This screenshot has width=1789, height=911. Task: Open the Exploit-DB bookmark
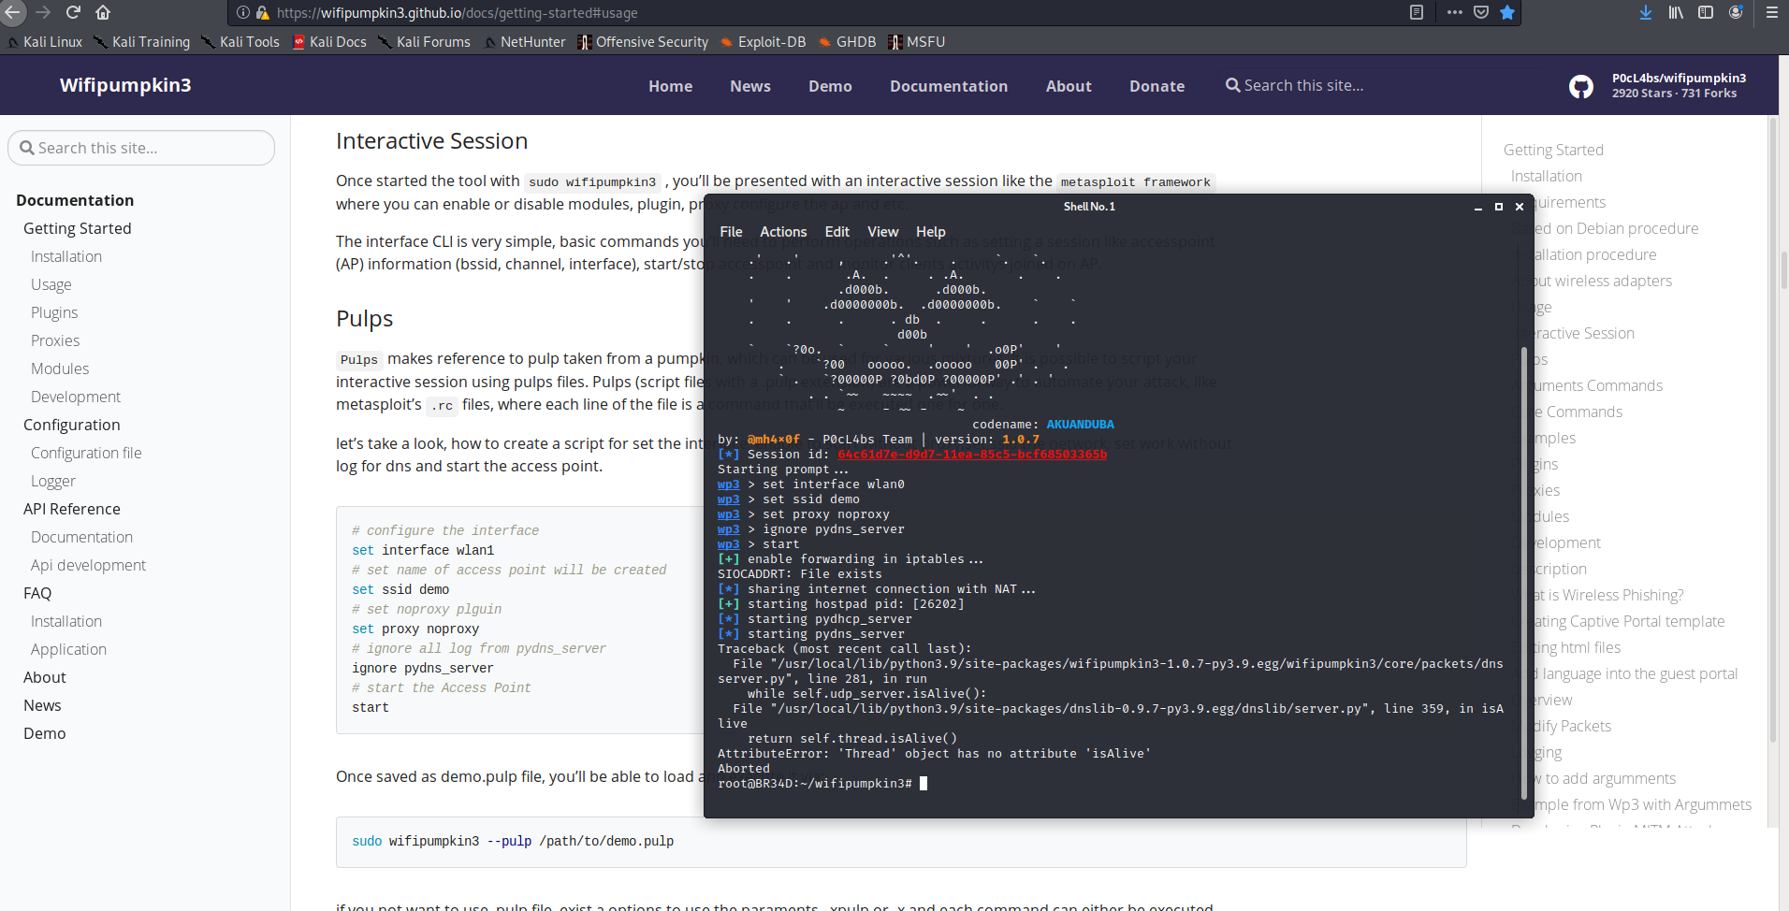pos(763,42)
